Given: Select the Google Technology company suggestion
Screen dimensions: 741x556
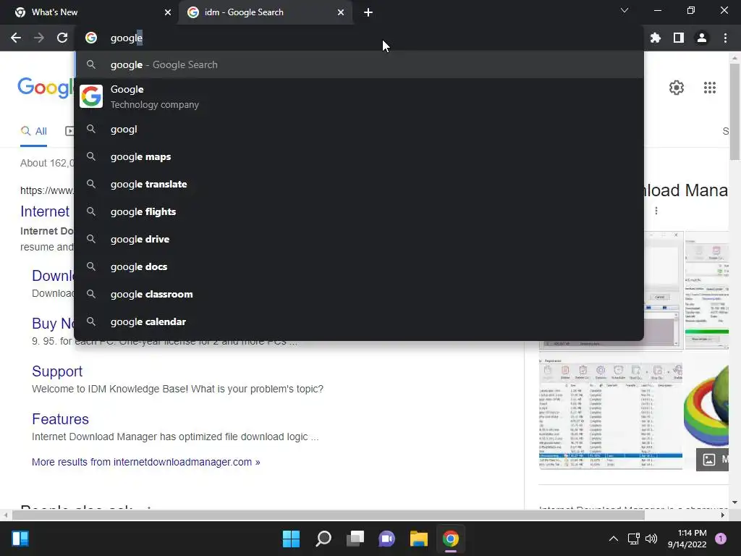Looking at the screenshot, I should (359, 96).
